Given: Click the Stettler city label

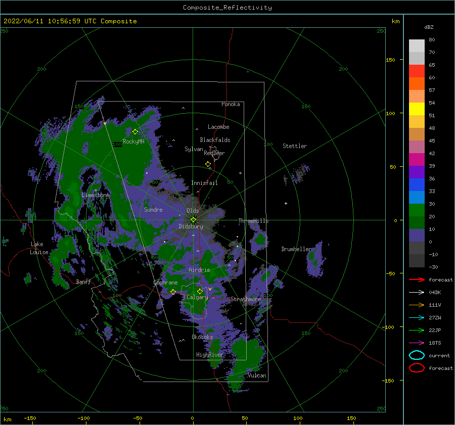Looking at the screenshot, I should point(295,146).
